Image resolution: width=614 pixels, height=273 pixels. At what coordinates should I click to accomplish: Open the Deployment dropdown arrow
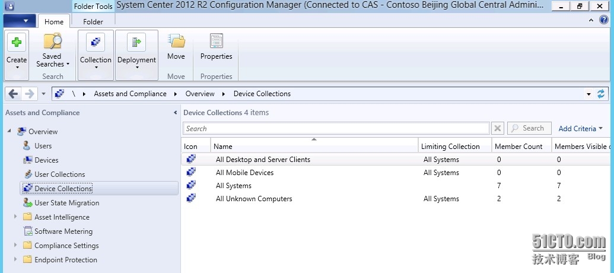(x=136, y=68)
